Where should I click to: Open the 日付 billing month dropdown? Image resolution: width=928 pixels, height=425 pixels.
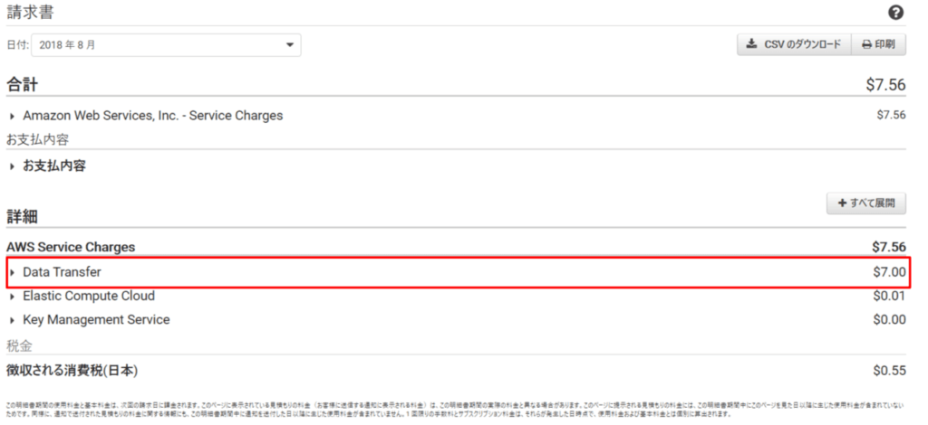coord(166,44)
